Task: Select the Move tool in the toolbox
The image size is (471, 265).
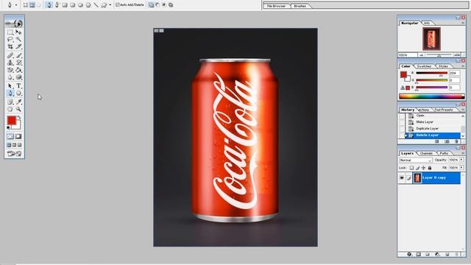Action: click(x=18, y=32)
